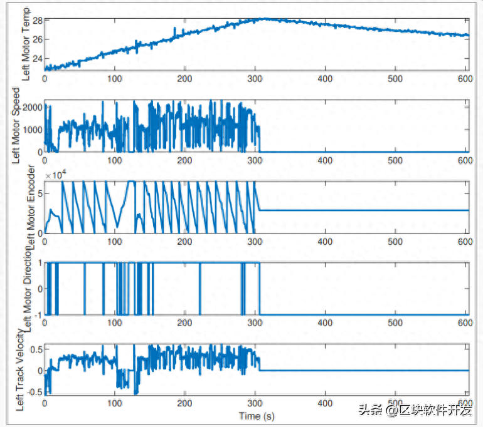
Task: Click the "2000" tick on the motor speed axis
Action: click(x=33, y=107)
